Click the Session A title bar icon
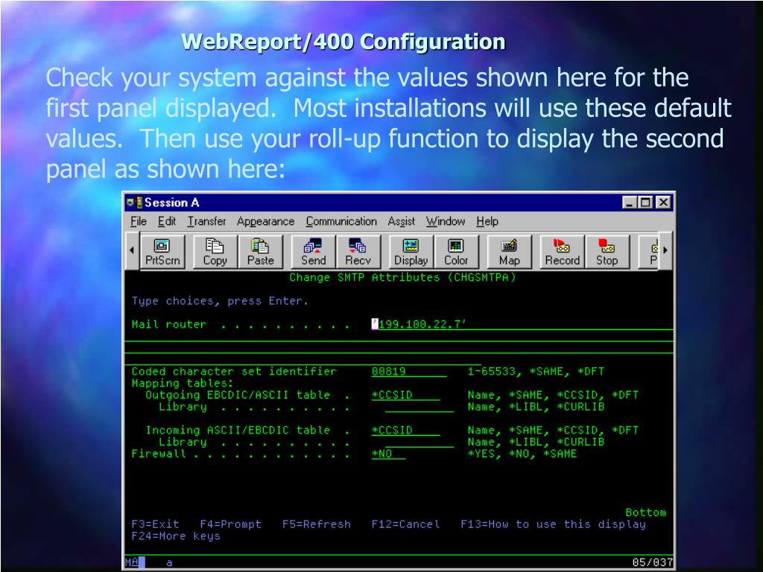763x572 pixels. (x=134, y=203)
